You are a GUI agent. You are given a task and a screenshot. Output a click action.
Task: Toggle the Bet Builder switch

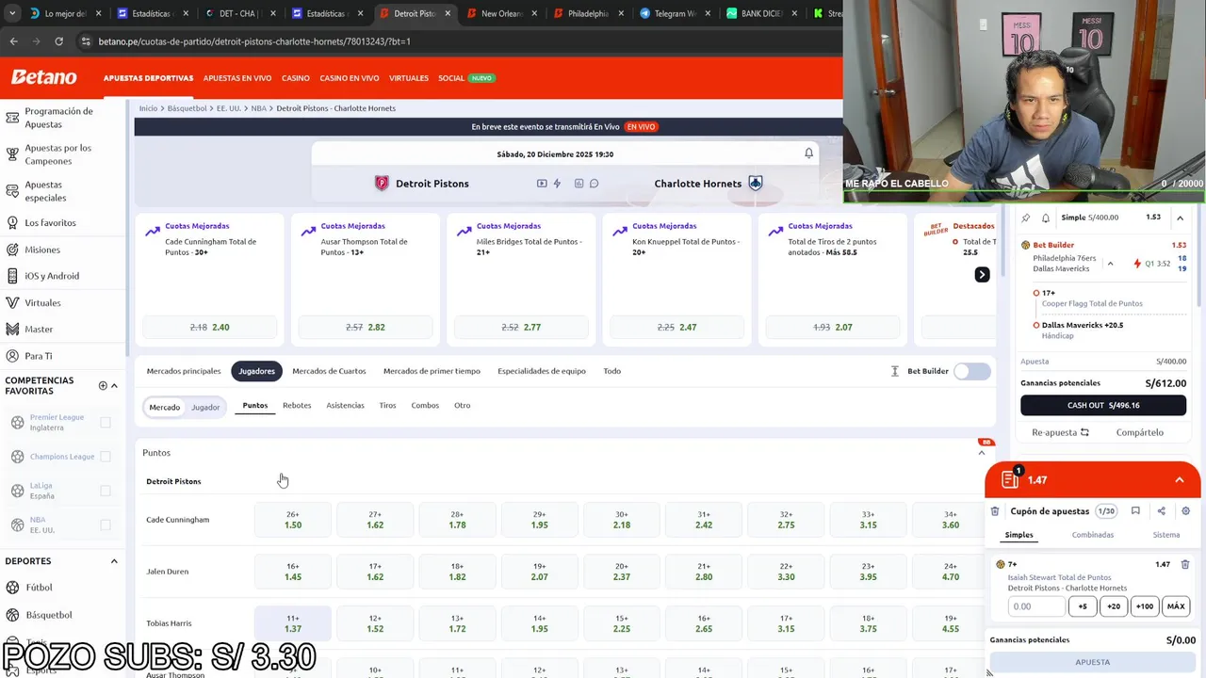coord(971,371)
